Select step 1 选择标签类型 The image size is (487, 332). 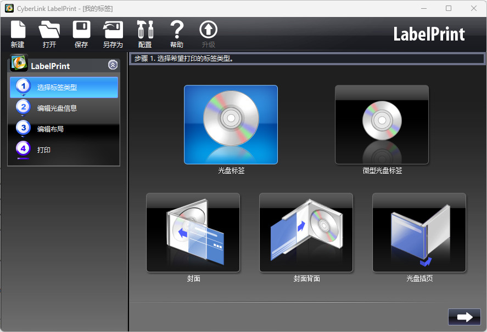(64, 88)
